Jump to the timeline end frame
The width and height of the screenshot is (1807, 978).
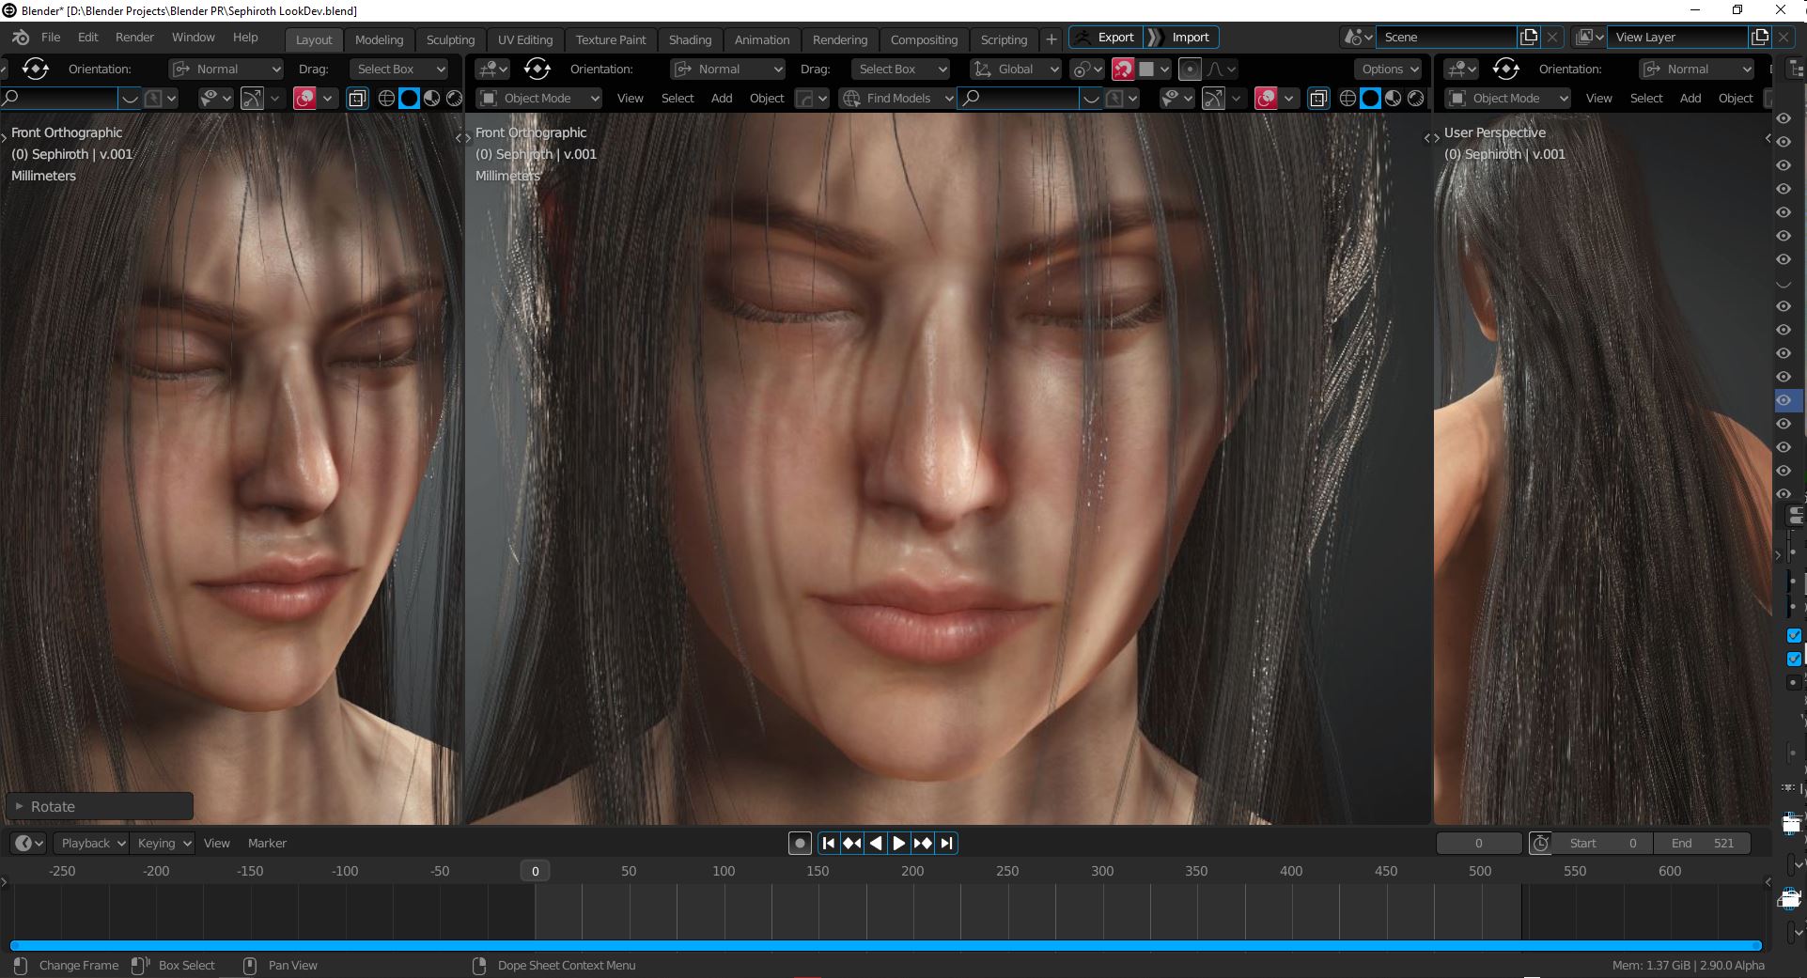[945, 843]
